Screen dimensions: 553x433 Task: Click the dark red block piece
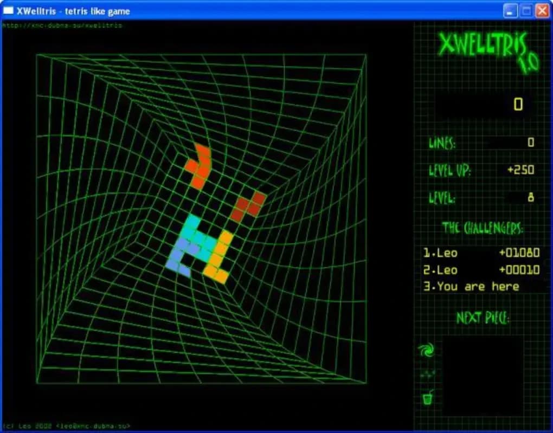[248, 205]
